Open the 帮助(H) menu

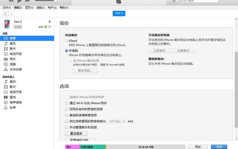[x=64, y=8]
